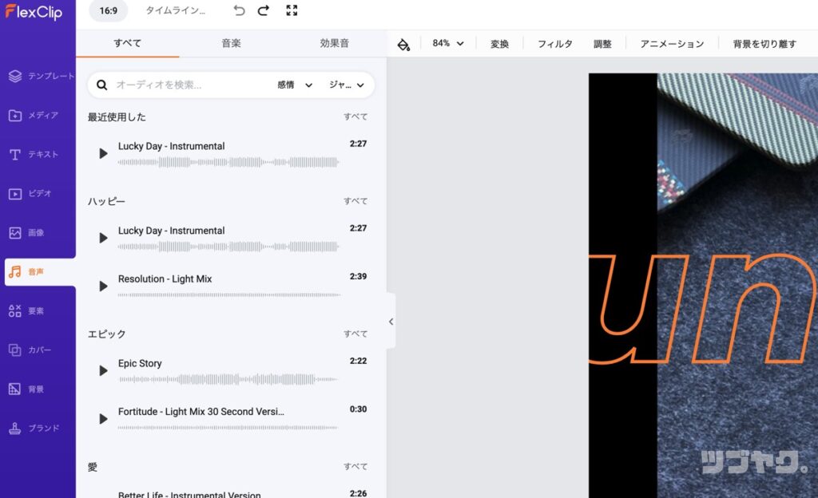
Task: Switch to the すべて (All) tab
Action: [127, 43]
